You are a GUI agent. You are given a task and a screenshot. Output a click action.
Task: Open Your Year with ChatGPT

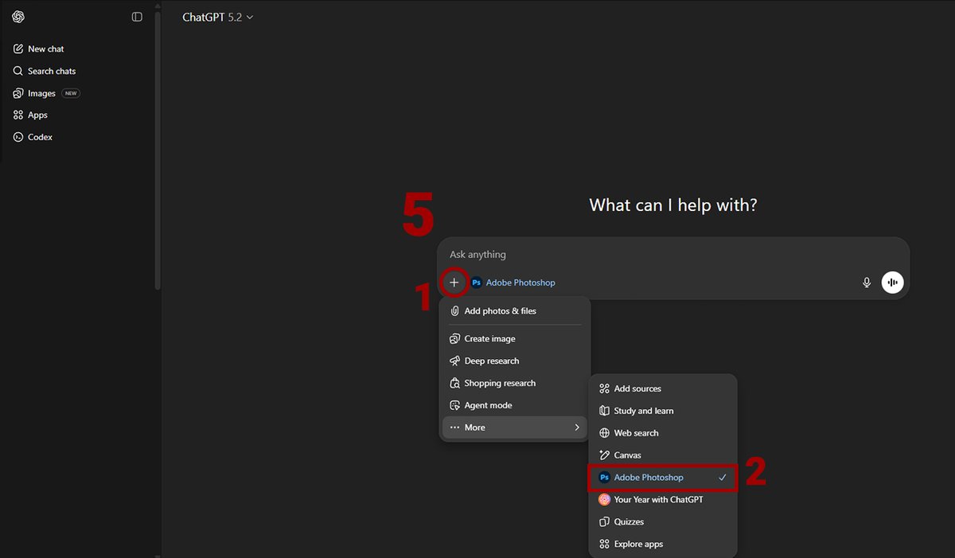pos(663,500)
